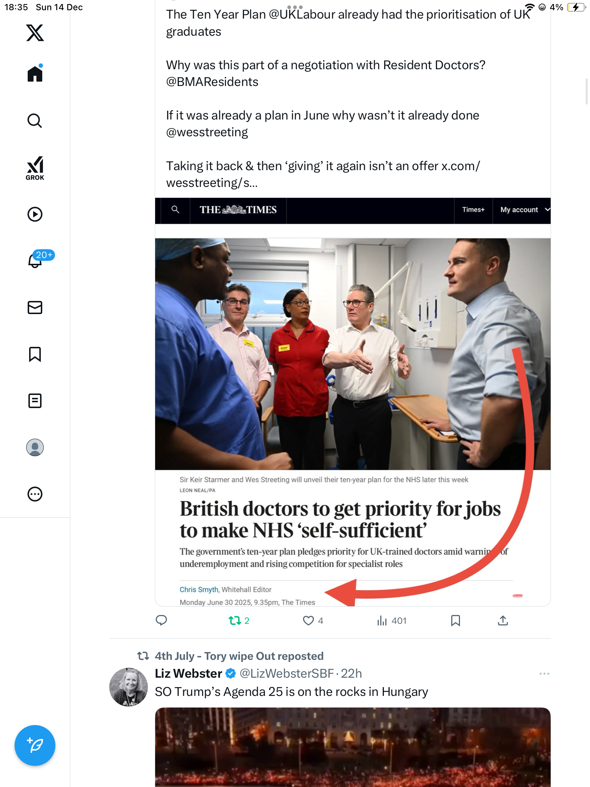Toggle like on the Times post

point(308,620)
